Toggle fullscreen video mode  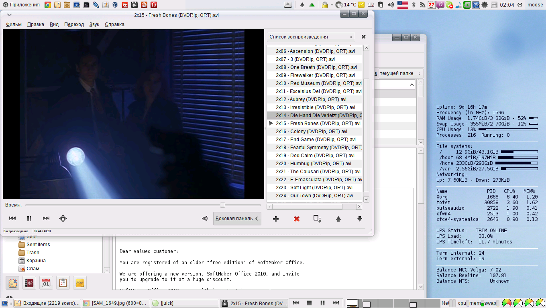pyautogui.click(x=63, y=219)
